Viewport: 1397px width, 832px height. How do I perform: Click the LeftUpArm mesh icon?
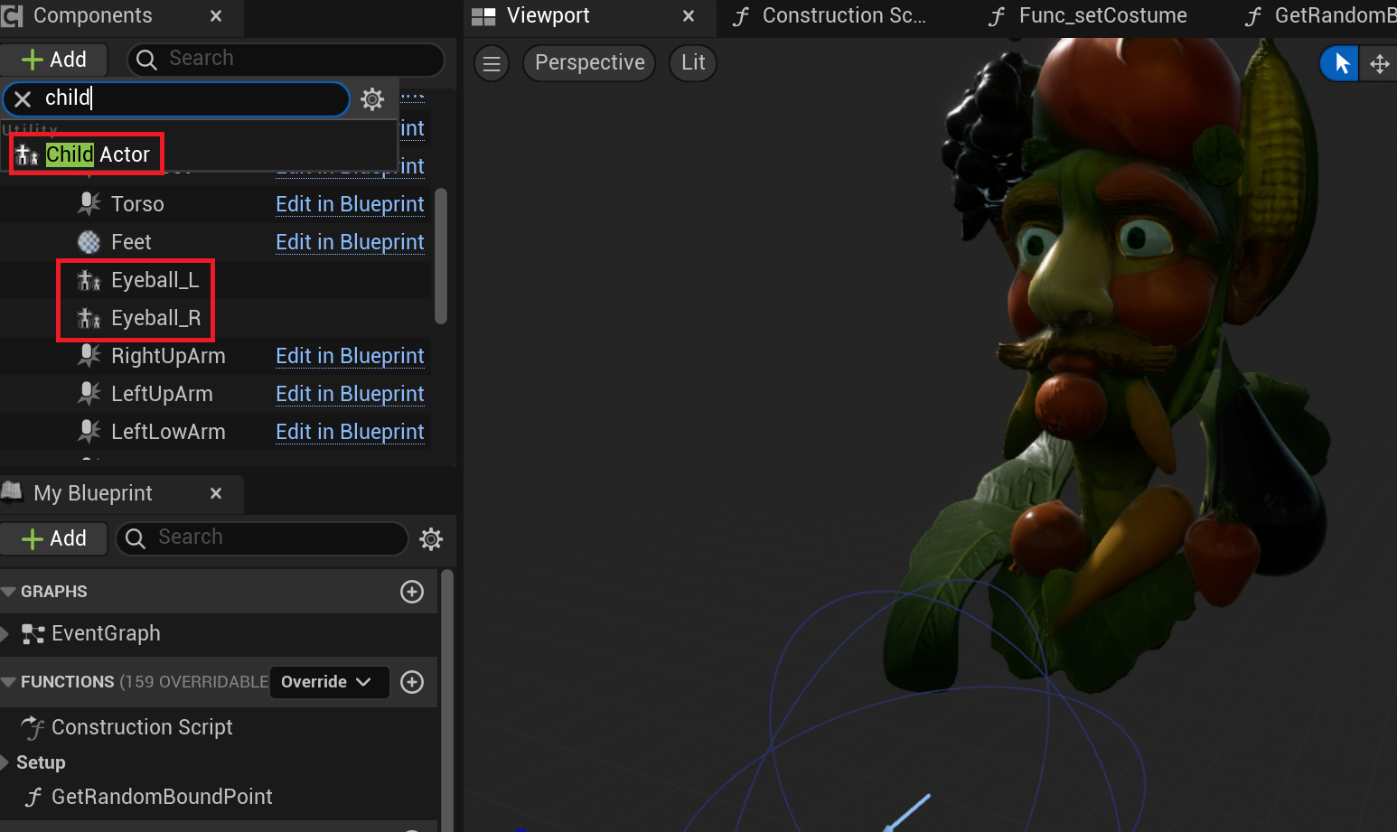coord(89,393)
